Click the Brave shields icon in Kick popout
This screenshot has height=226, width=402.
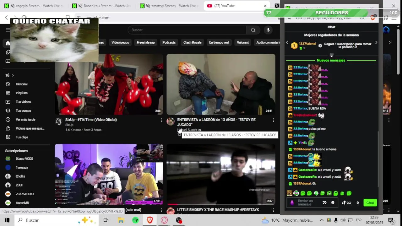pos(373,18)
